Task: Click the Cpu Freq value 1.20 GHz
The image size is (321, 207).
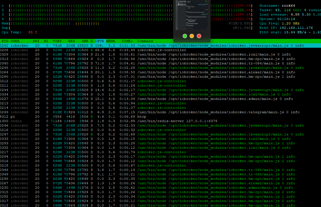Action: [291, 24]
